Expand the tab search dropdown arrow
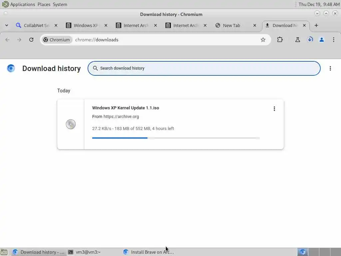 coord(7,25)
